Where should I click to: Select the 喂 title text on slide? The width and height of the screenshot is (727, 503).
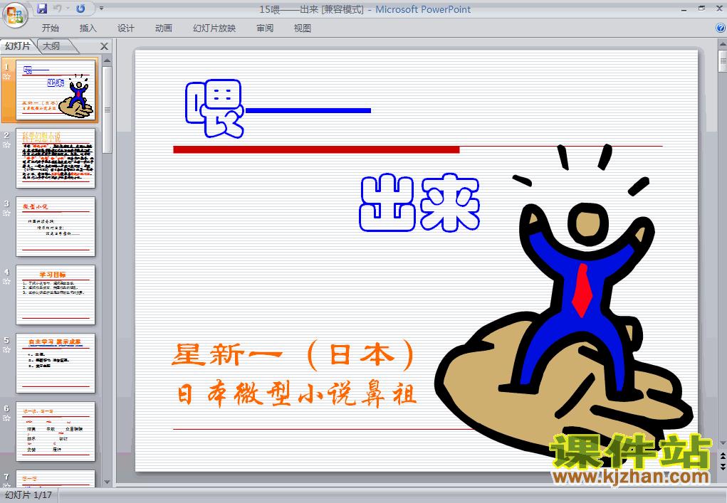[x=214, y=109]
